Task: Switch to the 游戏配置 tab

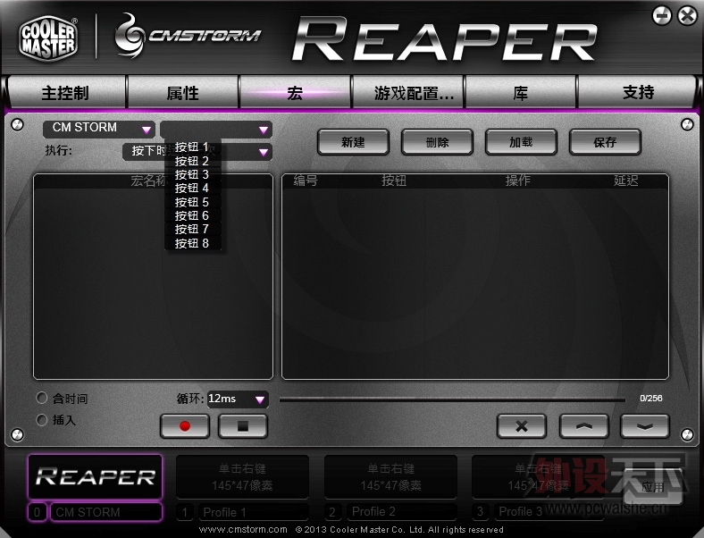Action: (407, 93)
